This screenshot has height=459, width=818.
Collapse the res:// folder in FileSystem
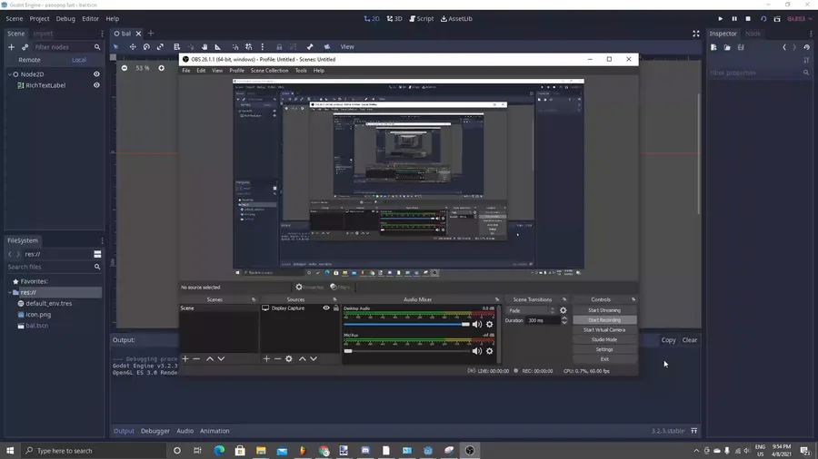(x=10, y=292)
